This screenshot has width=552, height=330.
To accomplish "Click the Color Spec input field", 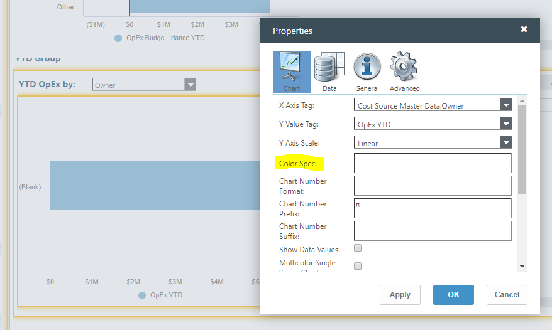I will click(433, 163).
